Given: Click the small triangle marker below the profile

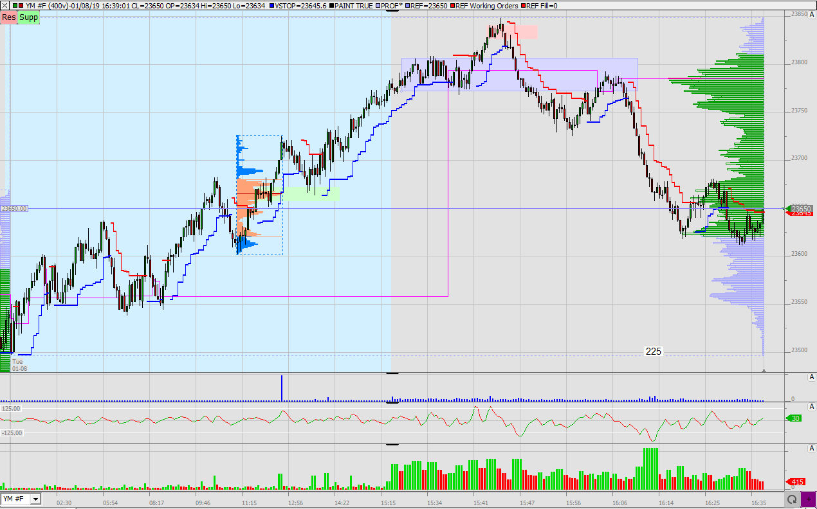Looking at the screenshot, I should [764, 371].
